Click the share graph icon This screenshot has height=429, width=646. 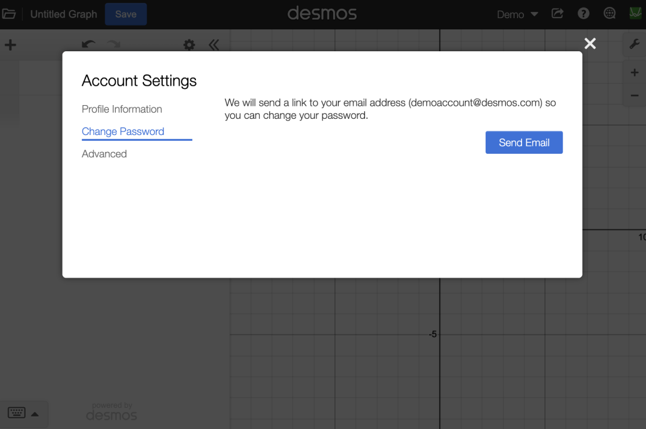click(557, 14)
